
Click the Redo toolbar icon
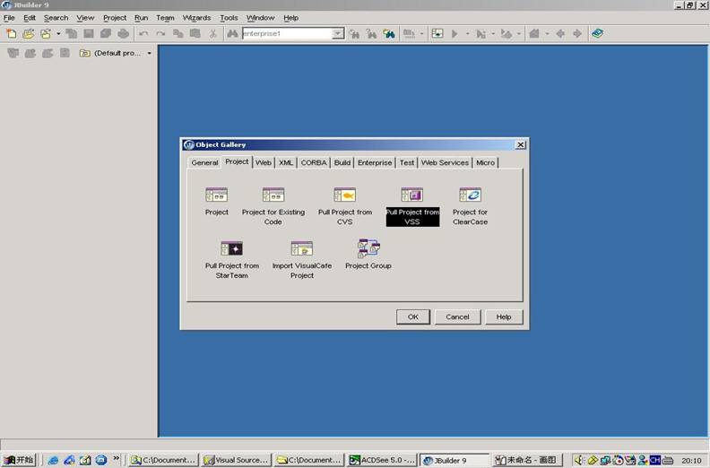tap(160, 33)
